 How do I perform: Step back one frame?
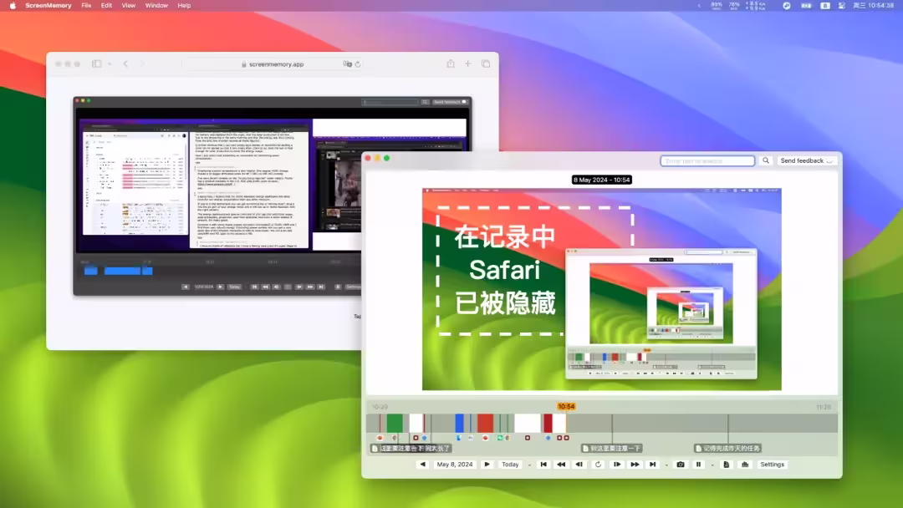coord(579,465)
